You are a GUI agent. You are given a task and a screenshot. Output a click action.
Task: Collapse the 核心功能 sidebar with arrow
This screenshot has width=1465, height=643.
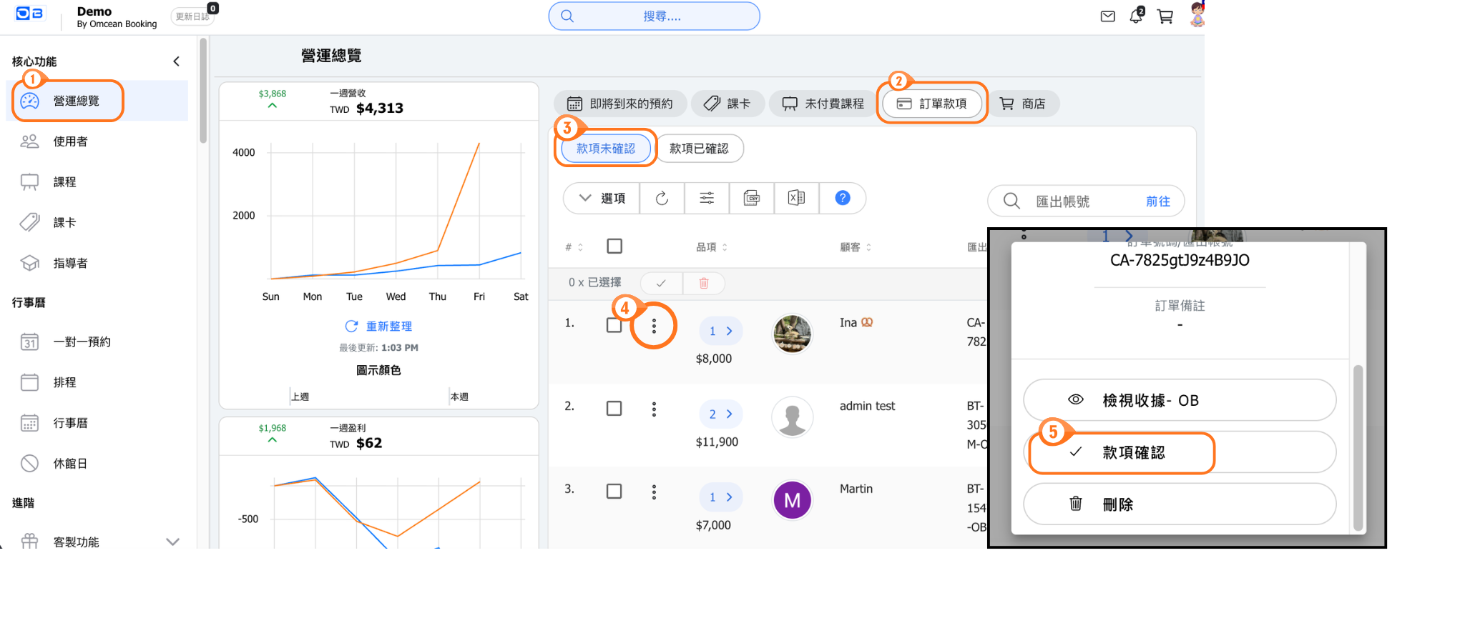(176, 61)
